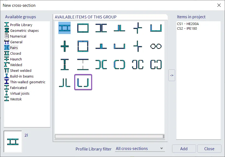Open the Thin-walled geometric group
The height and width of the screenshot is (157, 225).
point(28,82)
